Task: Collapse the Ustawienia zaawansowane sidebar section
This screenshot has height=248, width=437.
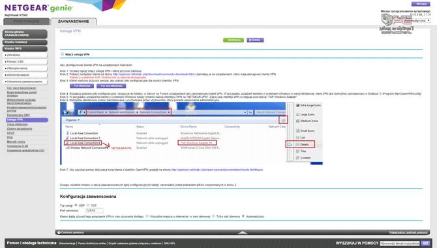Action: 25,82
